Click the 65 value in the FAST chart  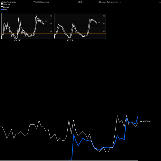pyautogui.click(x=46, y=21)
